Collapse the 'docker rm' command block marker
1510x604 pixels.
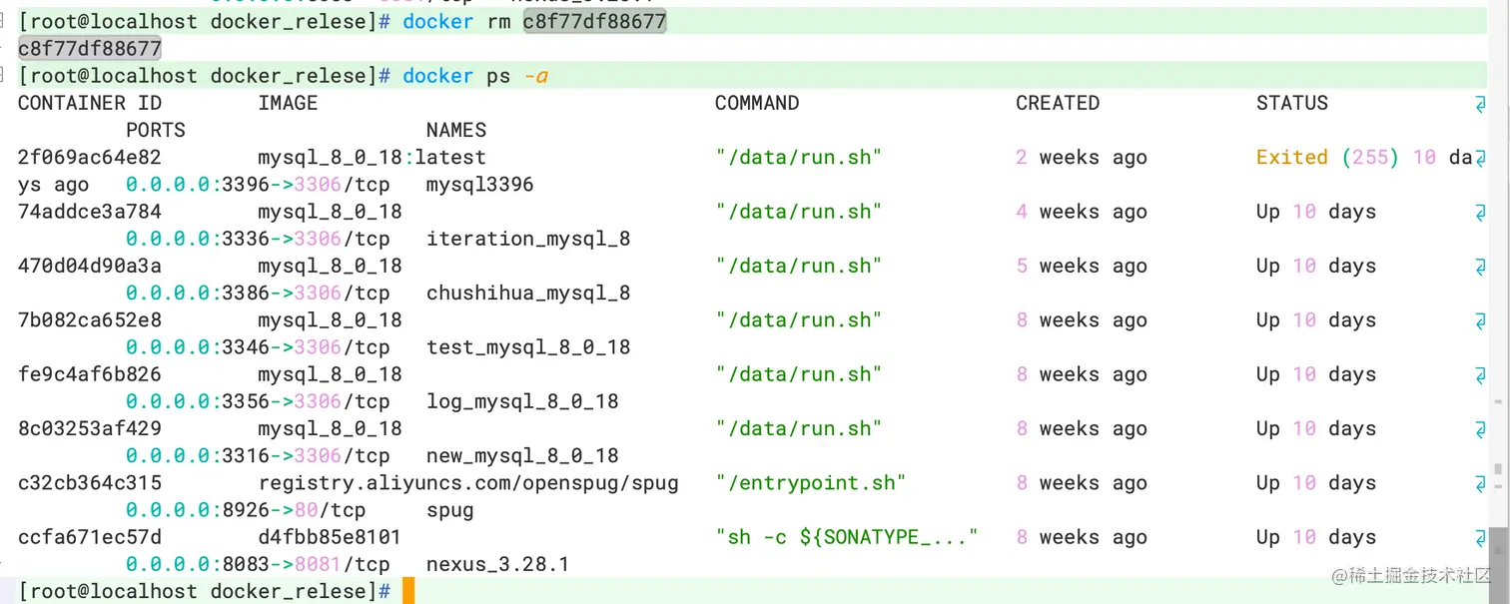click(4, 22)
